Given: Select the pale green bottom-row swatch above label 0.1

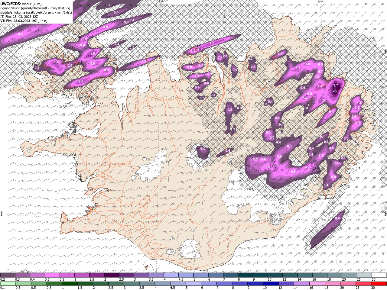Looking at the screenshot, I should (8, 284).
